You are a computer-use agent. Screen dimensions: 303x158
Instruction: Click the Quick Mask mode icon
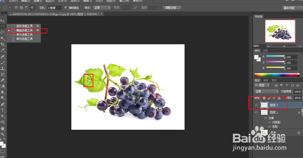[x=2, y=151]
